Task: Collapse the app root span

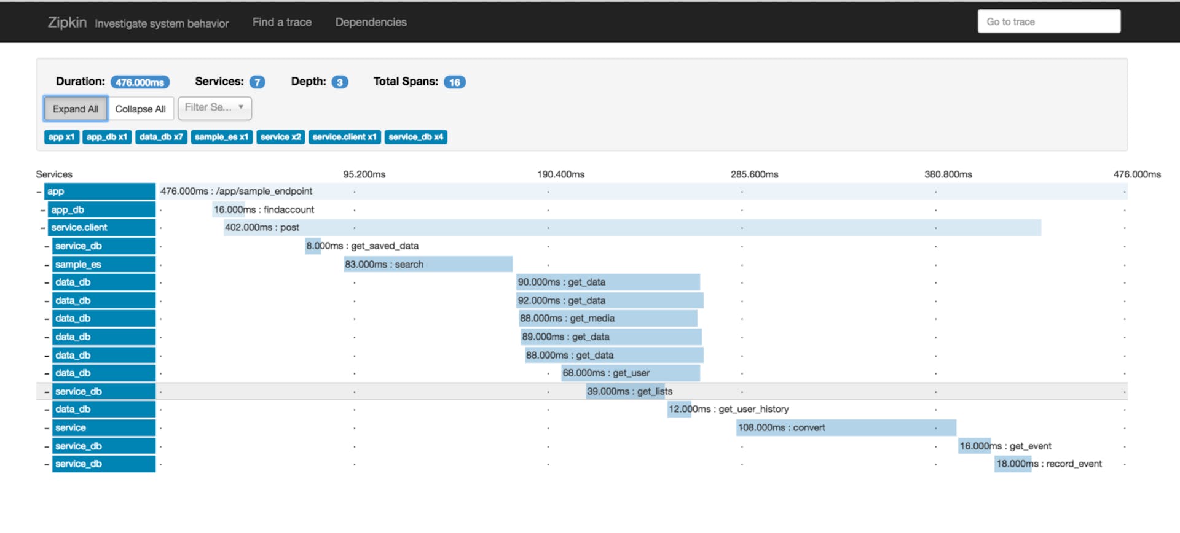Action: click(x=39, y=192)
